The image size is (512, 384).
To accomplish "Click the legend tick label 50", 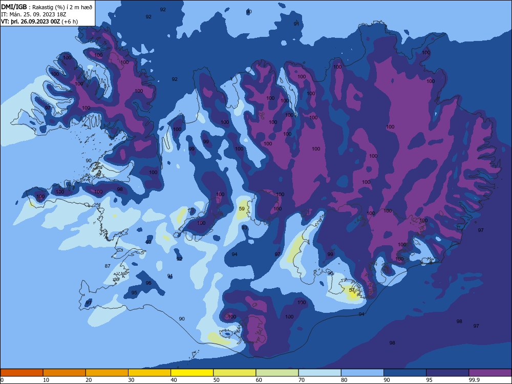I will pos(216,380).
